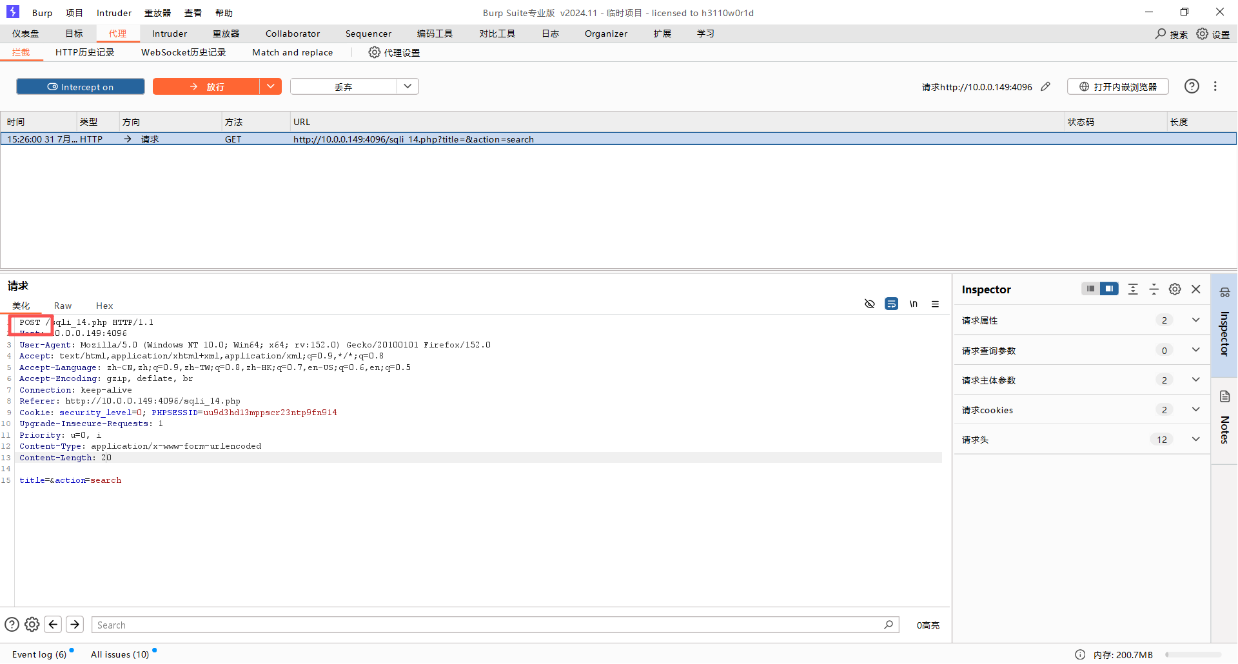The height and width of the screenshot is (664, 1238).
Task: Open request editor hamburger menu
Action: [x=936, y=304]
